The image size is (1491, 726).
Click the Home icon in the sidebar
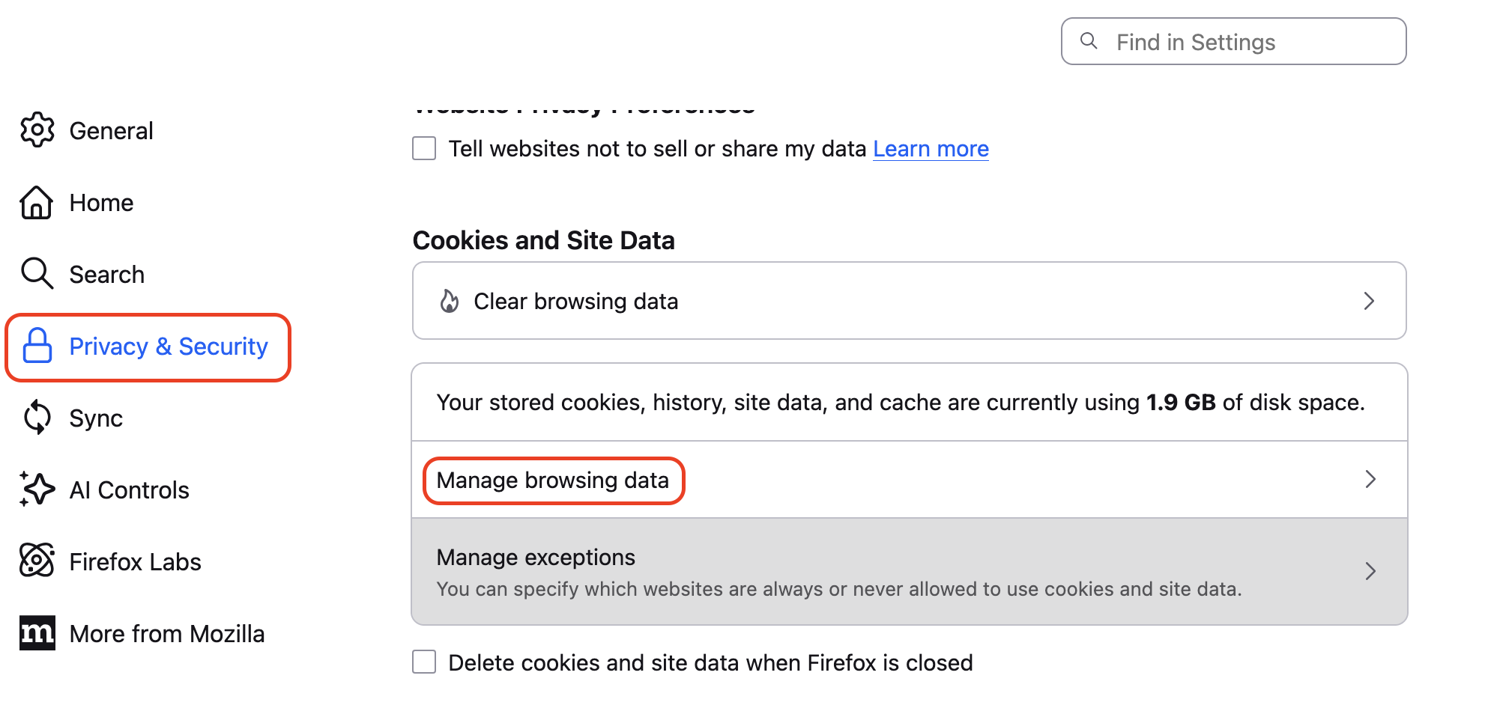[37, 202]
